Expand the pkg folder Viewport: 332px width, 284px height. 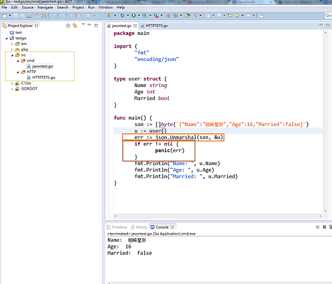(x=12, y=49)
